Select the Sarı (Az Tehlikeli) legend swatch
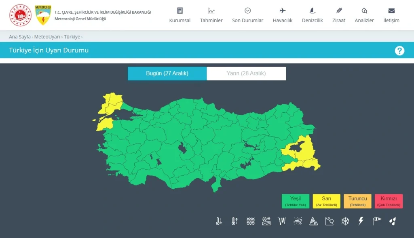 [x=327, y=201]
